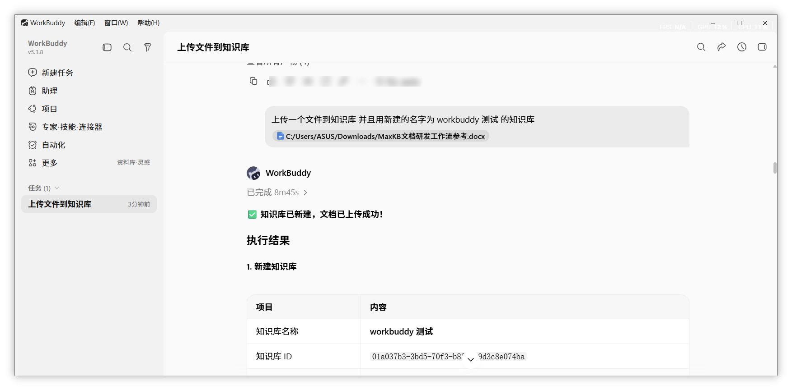Select the workbuddy 测试 table cell
Viewport: 792px width, 390px height.
coord(525,331)
